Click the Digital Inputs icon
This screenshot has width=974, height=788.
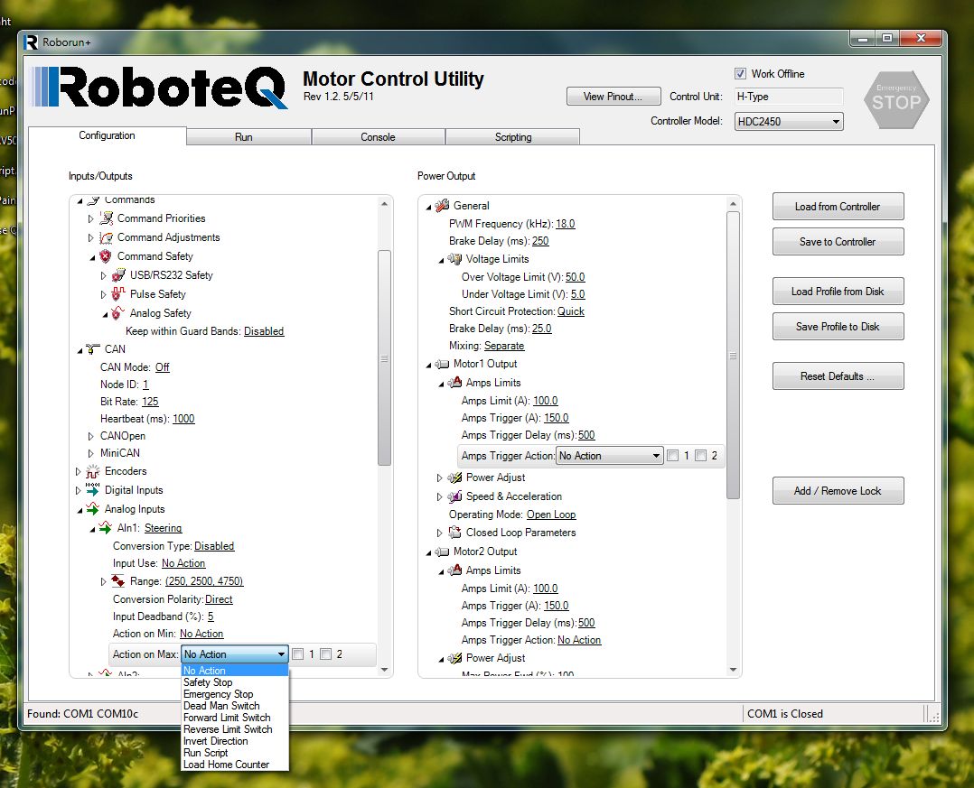pyautogui.click(x=92, y=490)
